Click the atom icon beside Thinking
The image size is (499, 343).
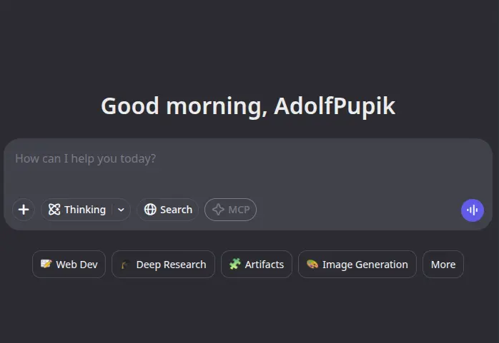point(54,210)
